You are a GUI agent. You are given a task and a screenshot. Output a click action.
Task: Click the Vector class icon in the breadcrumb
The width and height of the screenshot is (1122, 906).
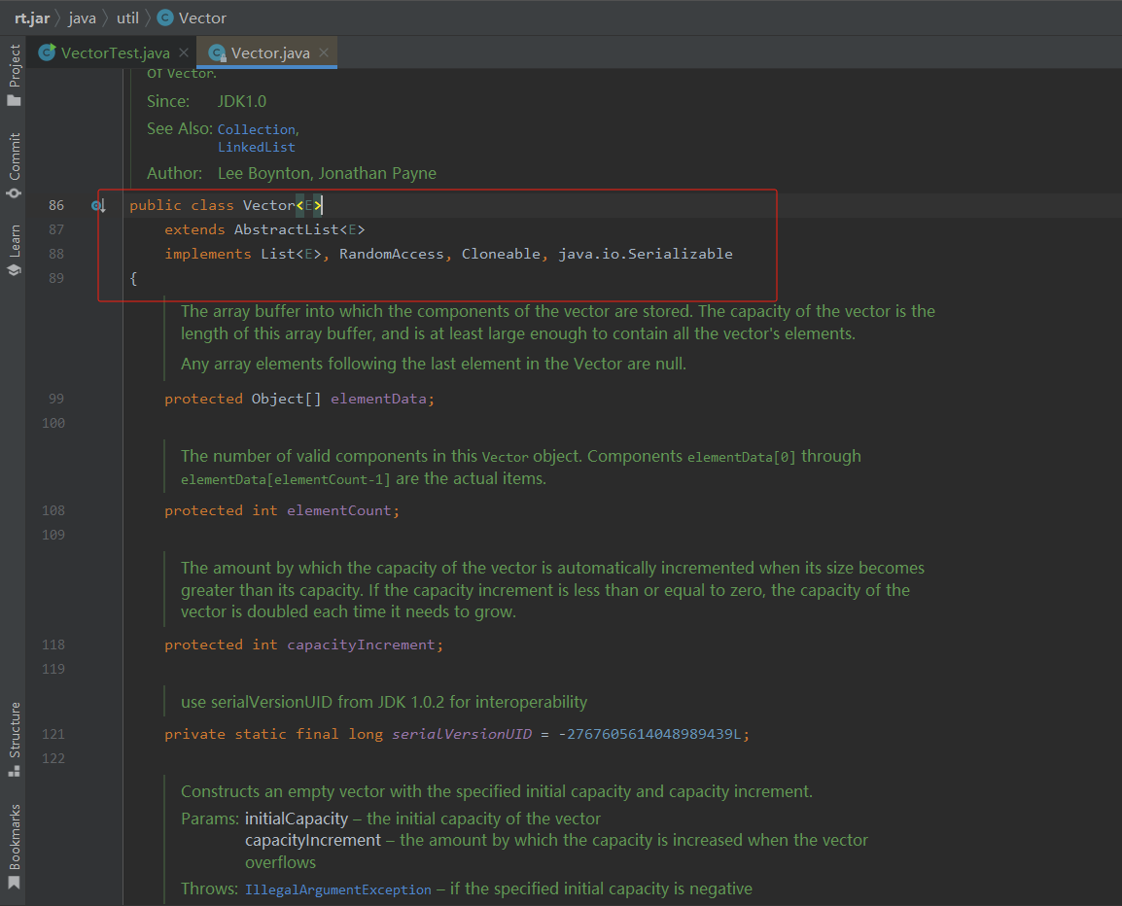(x=164, y=17)
